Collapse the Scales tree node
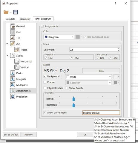Screen dimensions: 138x143 tap(7, 55)
